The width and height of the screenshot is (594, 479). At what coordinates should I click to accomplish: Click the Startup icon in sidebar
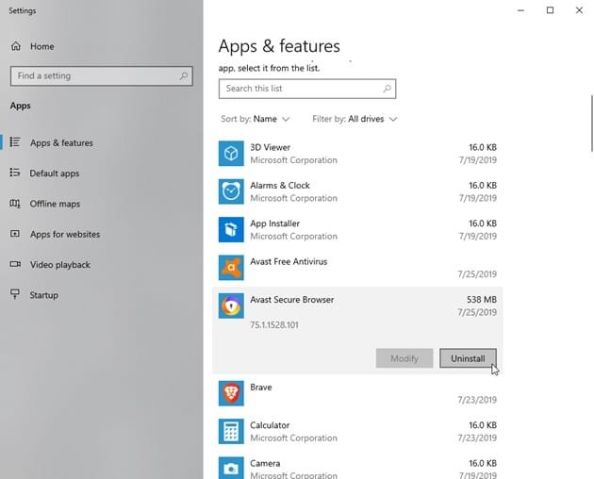(x=15, y=294)
